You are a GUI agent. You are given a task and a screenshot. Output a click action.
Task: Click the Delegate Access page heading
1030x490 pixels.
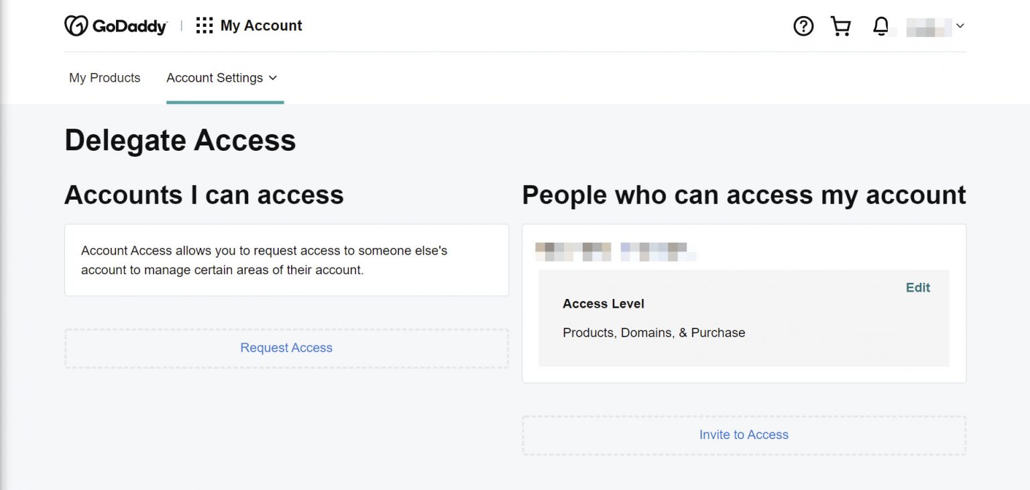click(180, 140)
